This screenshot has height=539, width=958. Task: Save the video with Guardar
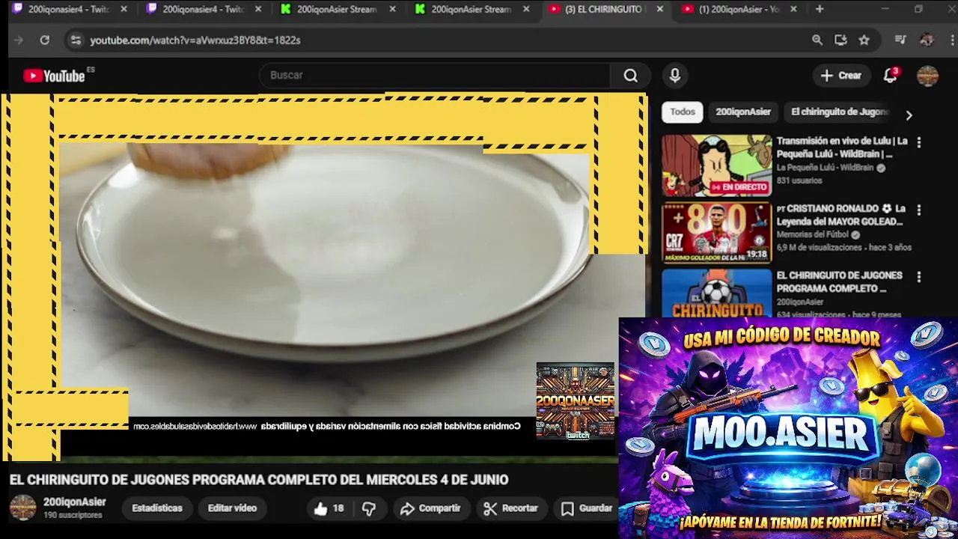click(x=587, y=508)
